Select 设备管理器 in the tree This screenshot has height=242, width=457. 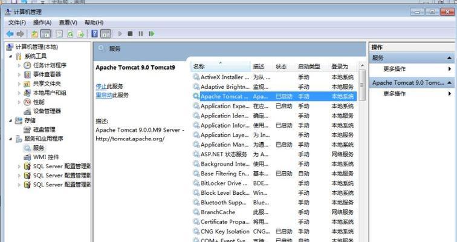pyautogui.click(x=47, y=111)
